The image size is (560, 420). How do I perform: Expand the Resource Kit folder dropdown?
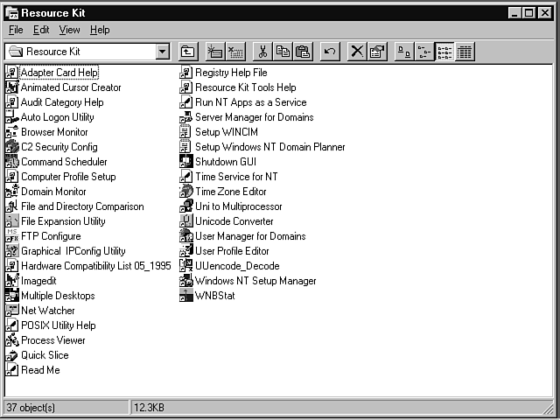click(x=163, y=52)
